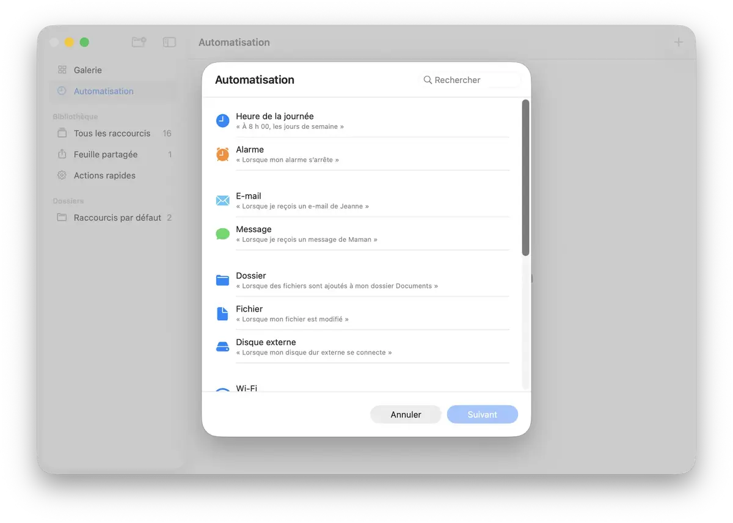Viewport: 733px width, 523px height.
Task: Click the new folder toolbar icon
Action: 139,42
